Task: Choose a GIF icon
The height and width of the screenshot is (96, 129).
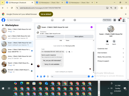Action: (x=48, y=77)
